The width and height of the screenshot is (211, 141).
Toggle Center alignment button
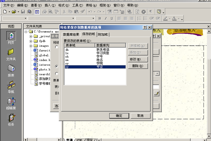pyautogui.click(x=125, y=18)
